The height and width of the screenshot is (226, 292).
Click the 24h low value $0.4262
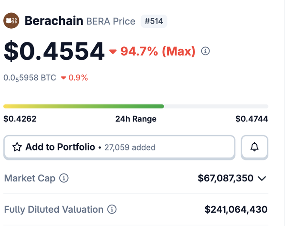click(20, 119)
